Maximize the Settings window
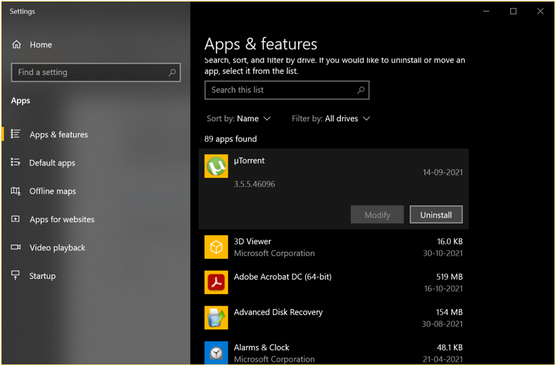The width and height of the screenshot is (556, 366). (x=513, y=11)
